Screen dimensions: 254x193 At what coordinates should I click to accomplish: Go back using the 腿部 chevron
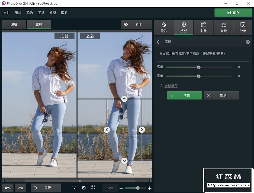[158, 42]
